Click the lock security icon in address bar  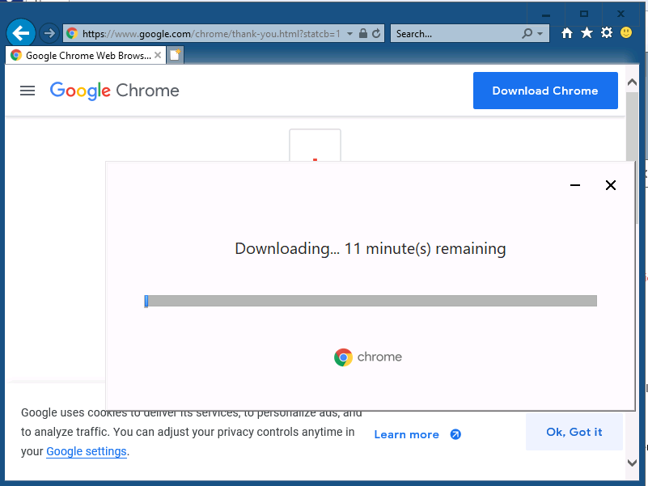[363, 33]
